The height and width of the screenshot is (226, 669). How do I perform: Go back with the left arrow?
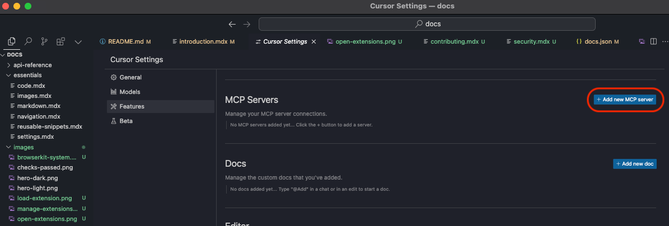pyautogui.click(x=232, y=24)
